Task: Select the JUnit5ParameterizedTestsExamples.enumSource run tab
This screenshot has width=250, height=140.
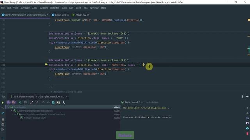Action: [38, 96]
